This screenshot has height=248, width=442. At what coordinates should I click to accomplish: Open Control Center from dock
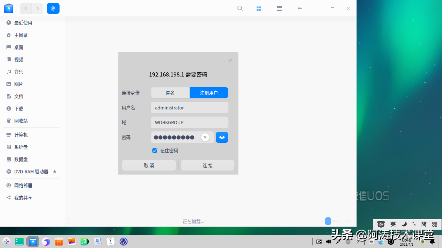[124, 241]
